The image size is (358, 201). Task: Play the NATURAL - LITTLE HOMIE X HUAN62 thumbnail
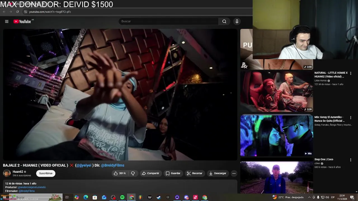[276, 91]
